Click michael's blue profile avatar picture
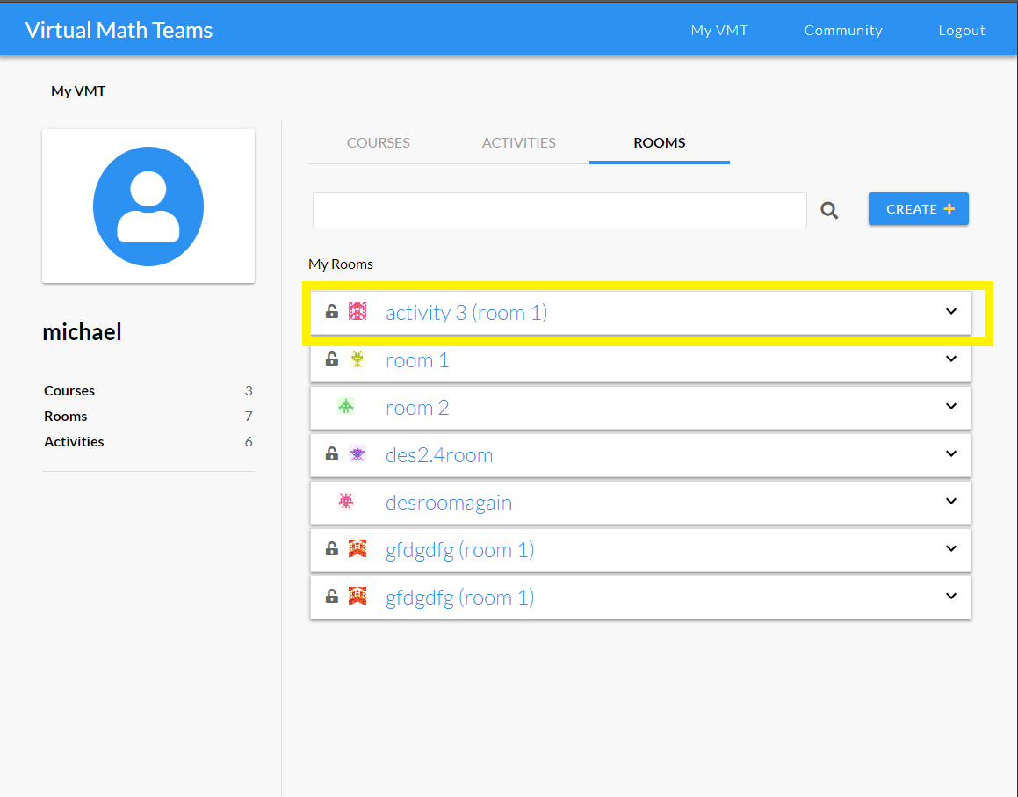The image size is (1018, 797). coord(148,206)
